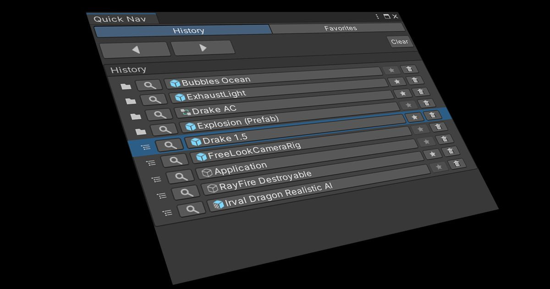Mark Bubbles Ocean as a favorite

pos(397,82)
